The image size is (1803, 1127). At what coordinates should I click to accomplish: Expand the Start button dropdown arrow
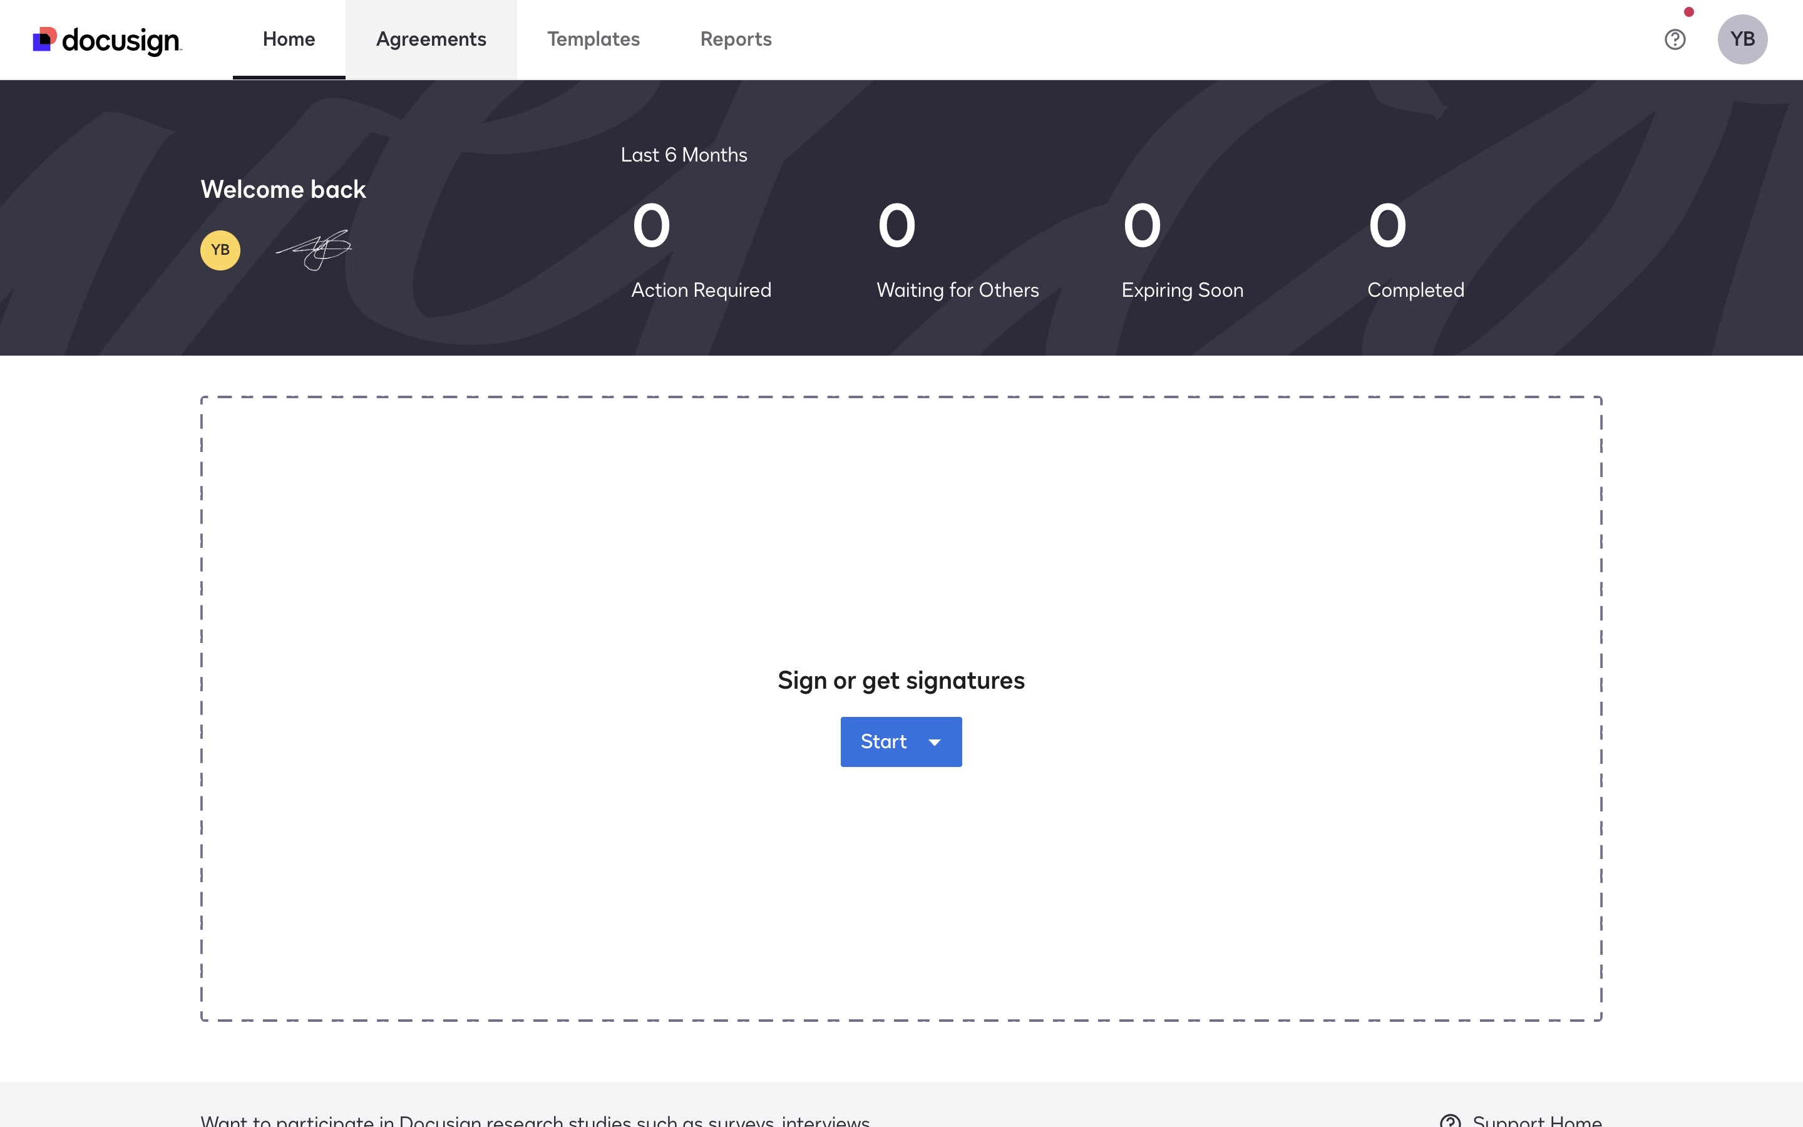(934, 743)
